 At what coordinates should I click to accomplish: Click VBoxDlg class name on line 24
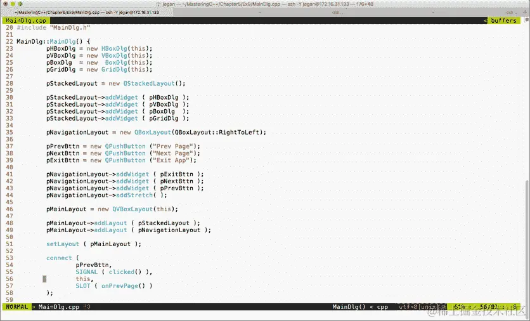[x=114, y=55]
